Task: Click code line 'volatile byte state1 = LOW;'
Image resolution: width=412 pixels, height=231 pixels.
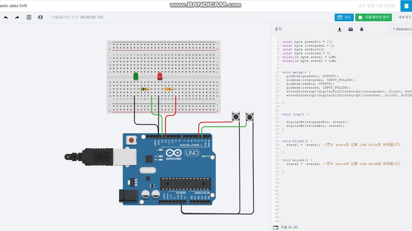Action: pos(309,57)
